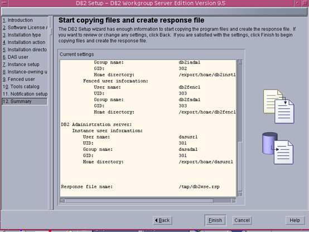Click the horizontal scroll right arrow
Image resolution: width=309 pixels, height=232 pixels.
point(234,201)
